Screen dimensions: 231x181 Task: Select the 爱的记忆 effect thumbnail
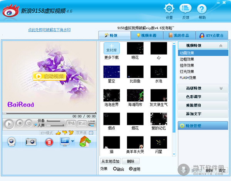tap(159, 119)
